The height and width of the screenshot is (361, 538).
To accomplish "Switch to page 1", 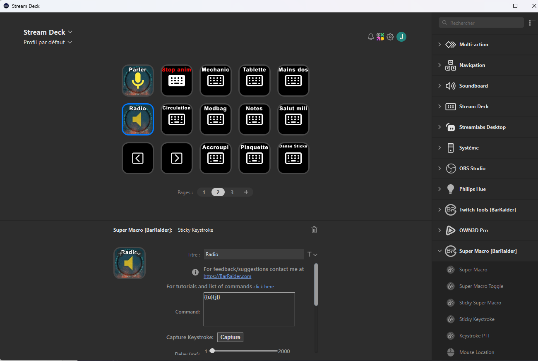I will [204, 192].
